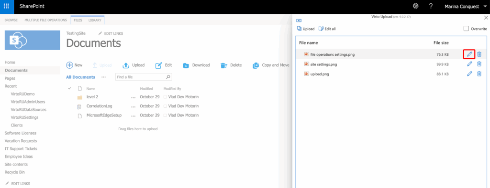Open Clients under Recent
The width and height of the screenshot is (490, 188).
tap(17, 125)
